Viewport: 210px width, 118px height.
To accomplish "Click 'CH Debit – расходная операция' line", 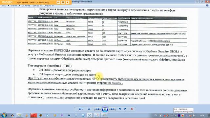I will (65, 70).
